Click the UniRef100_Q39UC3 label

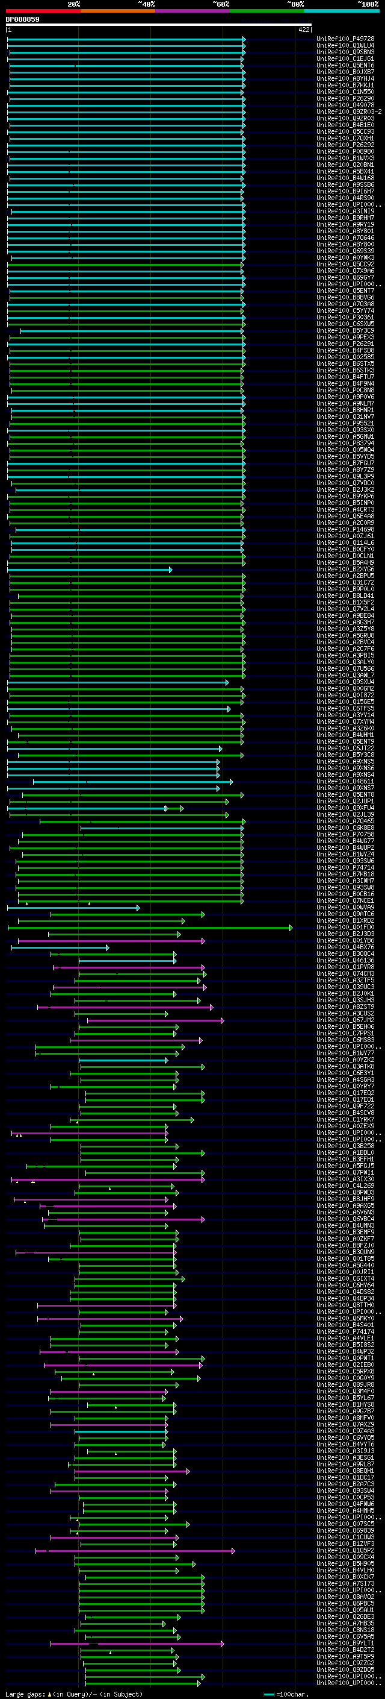click(x=345, y=987)
